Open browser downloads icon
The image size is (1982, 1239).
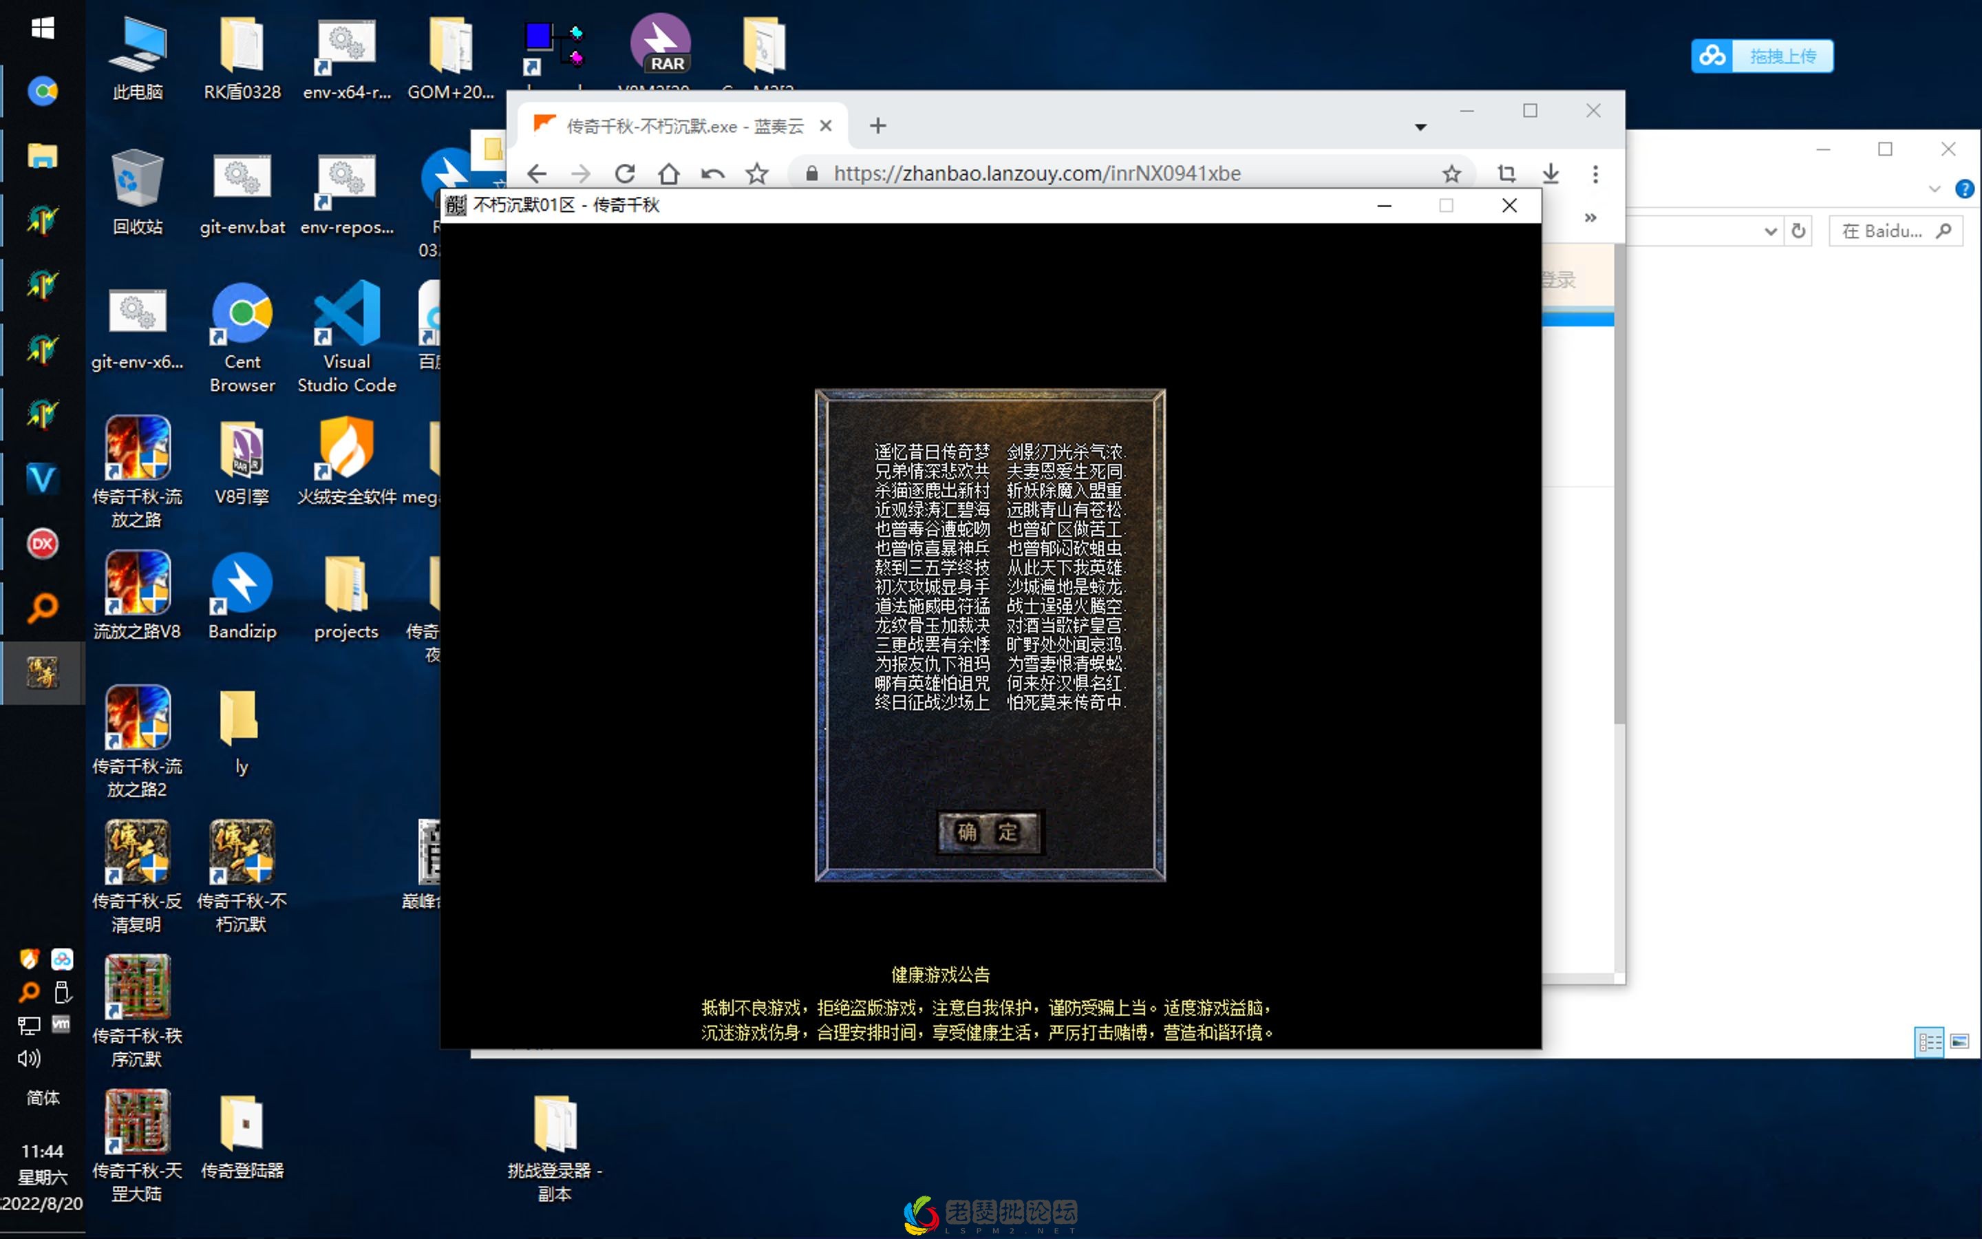(1551, 173)
